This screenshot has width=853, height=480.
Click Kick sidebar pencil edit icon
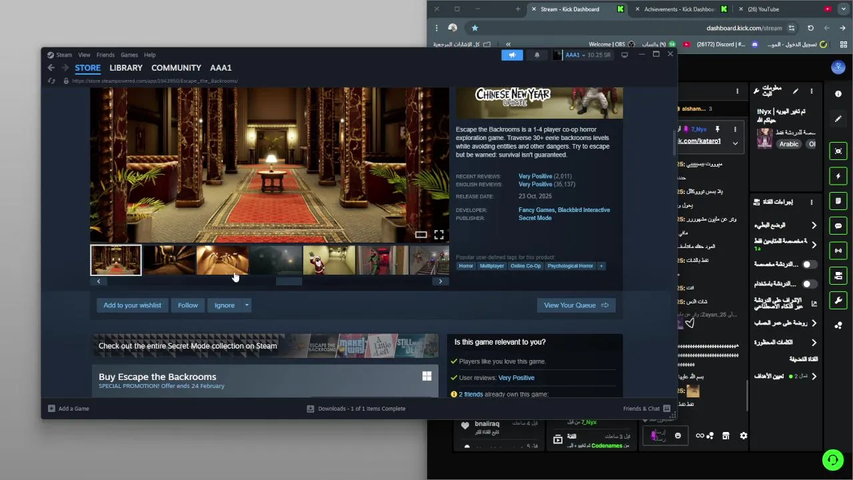coord(838,119)
